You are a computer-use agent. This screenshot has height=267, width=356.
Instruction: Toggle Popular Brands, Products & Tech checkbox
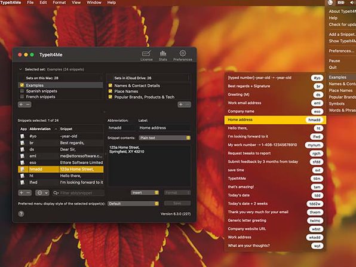click(x=111, y=97)
